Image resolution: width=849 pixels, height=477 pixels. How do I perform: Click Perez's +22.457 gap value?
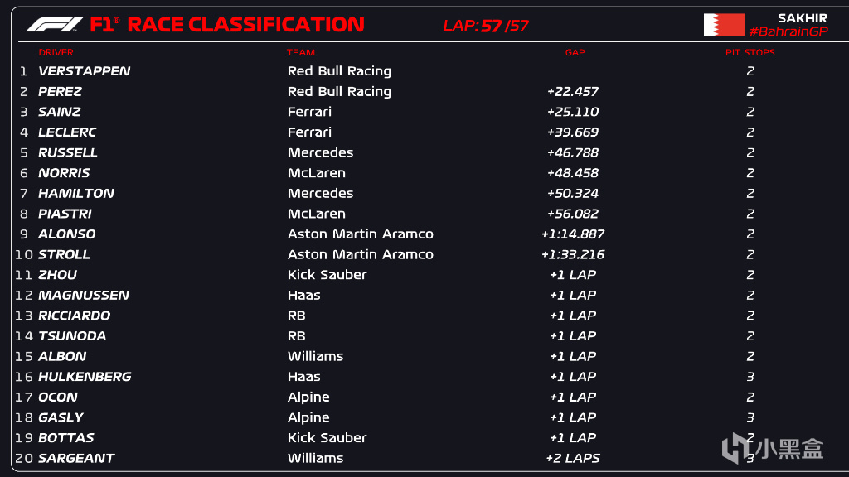click(572, 92)
